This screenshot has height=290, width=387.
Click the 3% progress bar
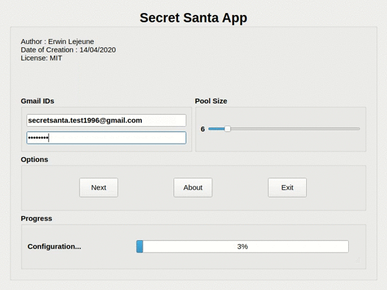click(243, 247)
